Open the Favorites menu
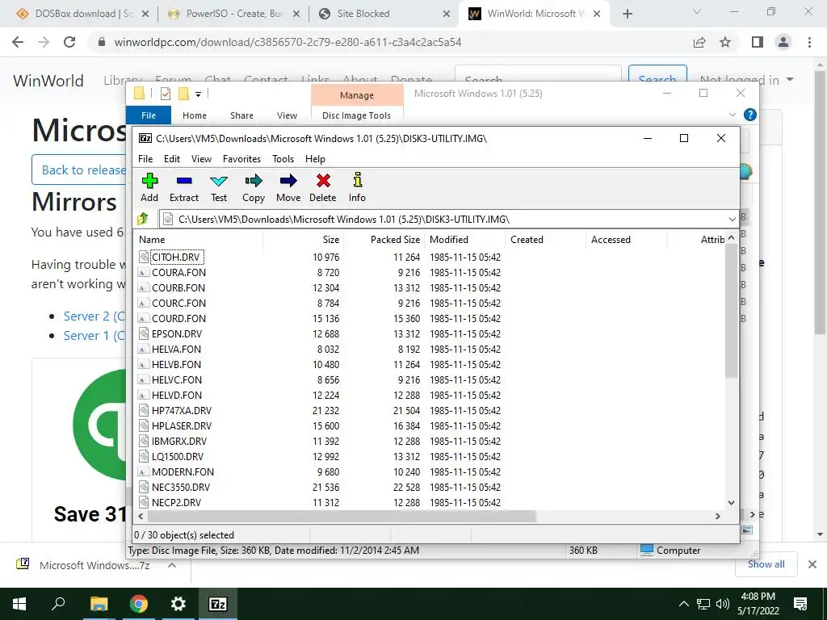 pos(241,159)
